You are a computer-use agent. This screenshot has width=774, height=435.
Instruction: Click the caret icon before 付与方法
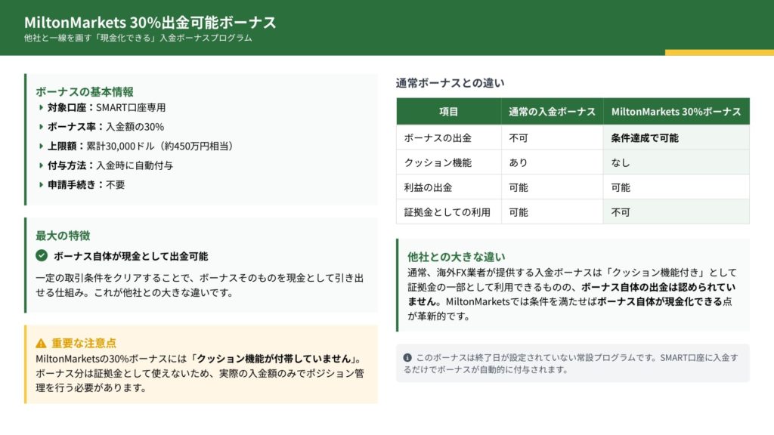(41, 165)
